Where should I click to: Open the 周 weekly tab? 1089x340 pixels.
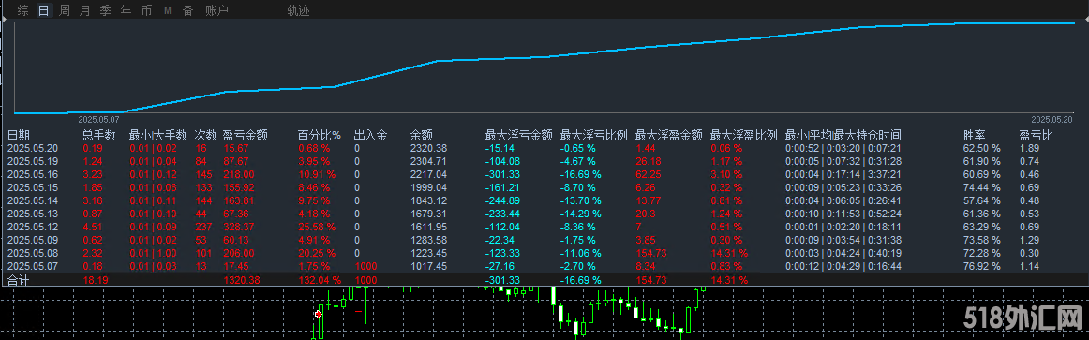coord(65,10)
